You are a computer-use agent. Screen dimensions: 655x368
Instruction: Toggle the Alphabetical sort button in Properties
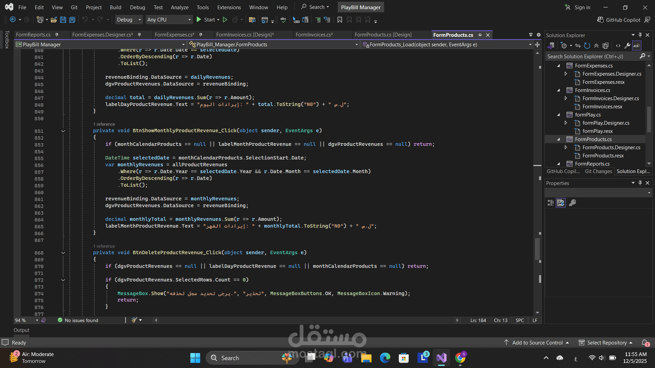561,203
